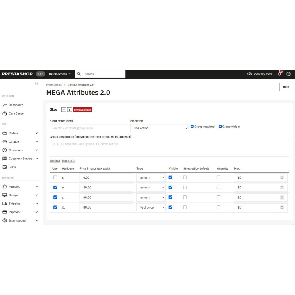Click the Group description text area
Viewport: 295px width, 295px height.
[x=169, y=148]
